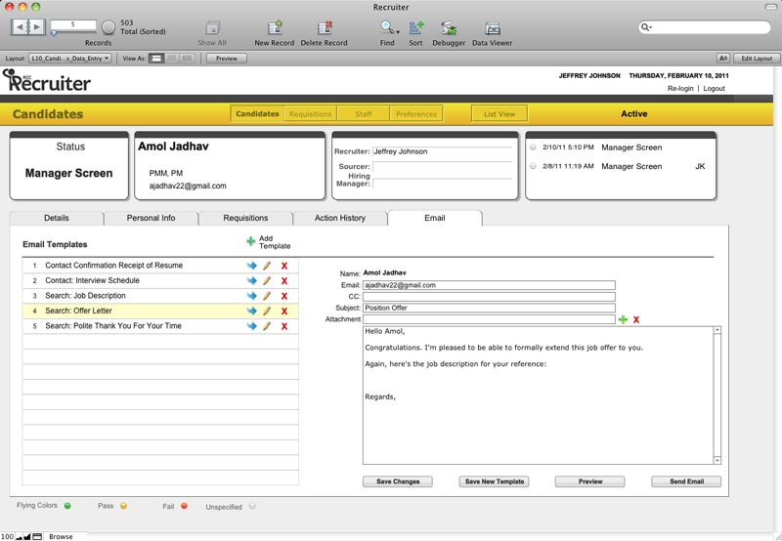Screen dimensions: 782x541
Task: Click the Send Email button
Action: (686, 481)
